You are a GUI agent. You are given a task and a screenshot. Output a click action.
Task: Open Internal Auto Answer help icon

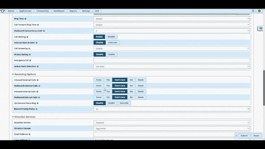pyautogui.click(x=37, y=43)
